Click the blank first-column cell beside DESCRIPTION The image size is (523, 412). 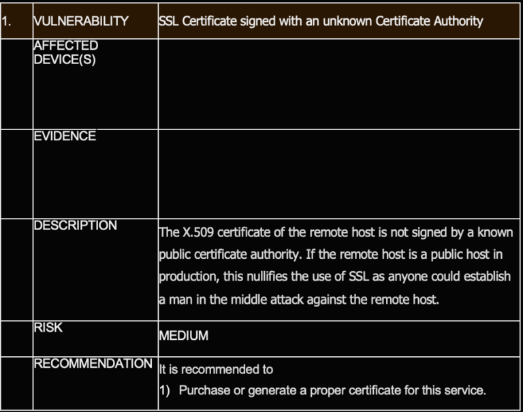pyautogui.click(x=16, y=269)
